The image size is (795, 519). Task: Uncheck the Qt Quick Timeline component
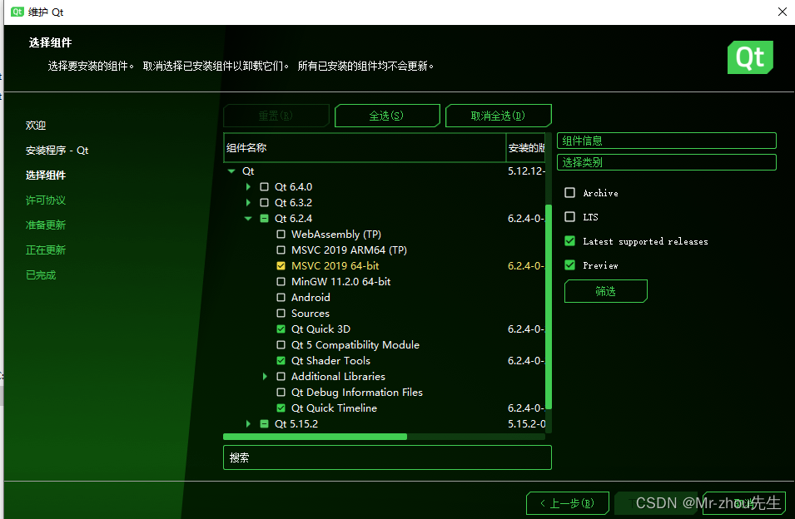[x=281, y=408]
